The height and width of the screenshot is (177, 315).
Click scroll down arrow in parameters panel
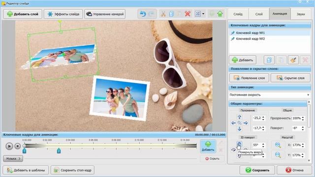[309, 160]
